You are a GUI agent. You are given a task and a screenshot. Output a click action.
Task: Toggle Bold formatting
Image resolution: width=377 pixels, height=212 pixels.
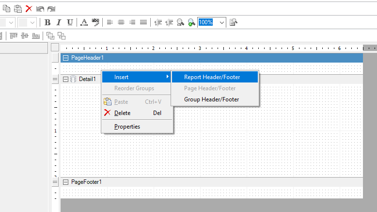point(47,22)
